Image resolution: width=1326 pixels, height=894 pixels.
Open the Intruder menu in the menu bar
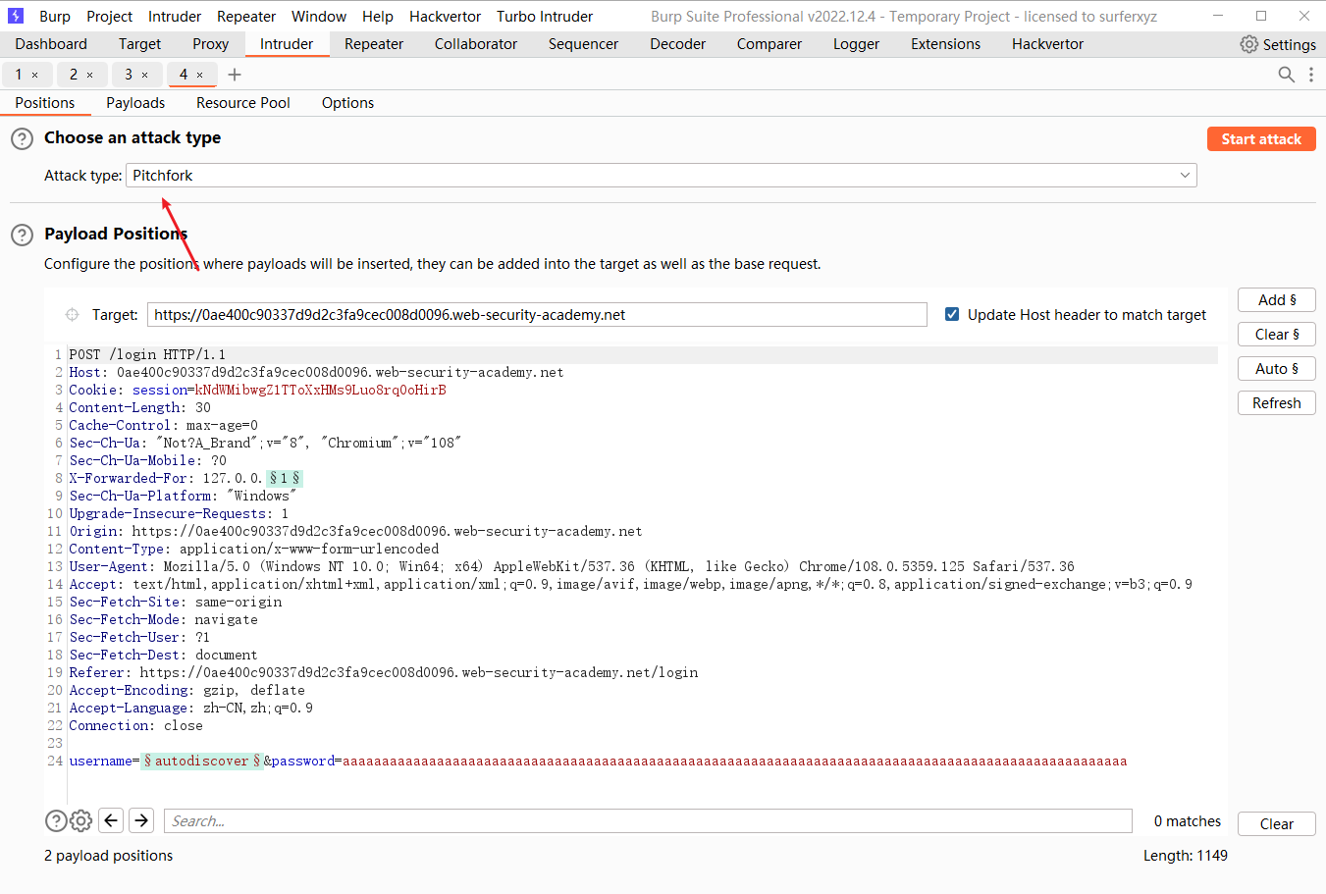coord(175,17)
